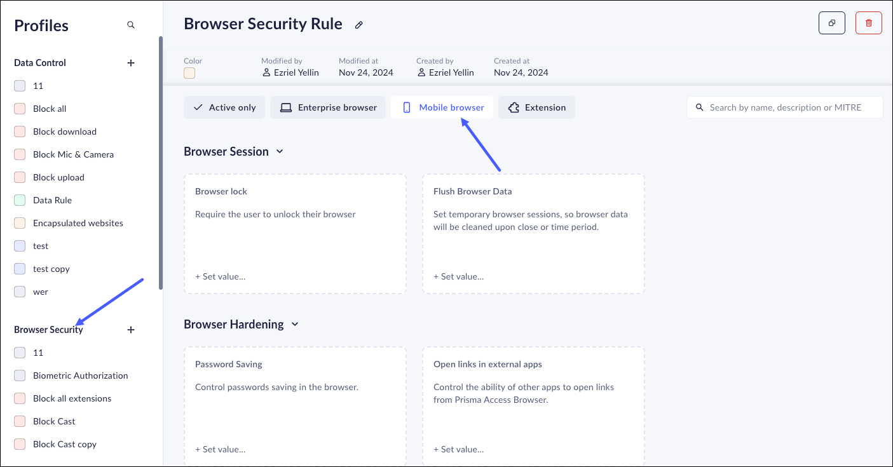The height and width of the screenshot is (467, 893).
Task: Click the Enterprise browser laptop icon
Action: tap(286, 108)
